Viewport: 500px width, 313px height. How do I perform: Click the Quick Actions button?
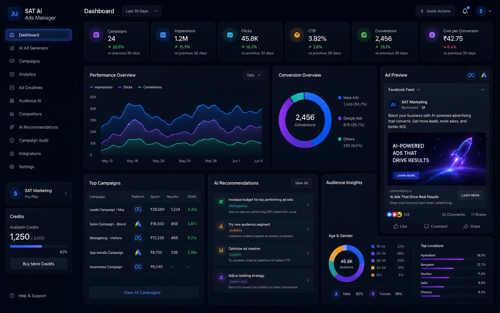click(435, 11)
